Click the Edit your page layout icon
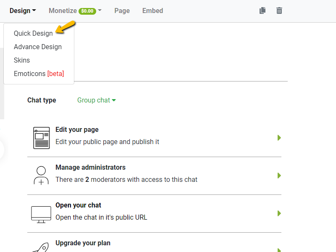The width and height of the screenshot is (336, 252). pyautogui.click(x=41, y=138)
